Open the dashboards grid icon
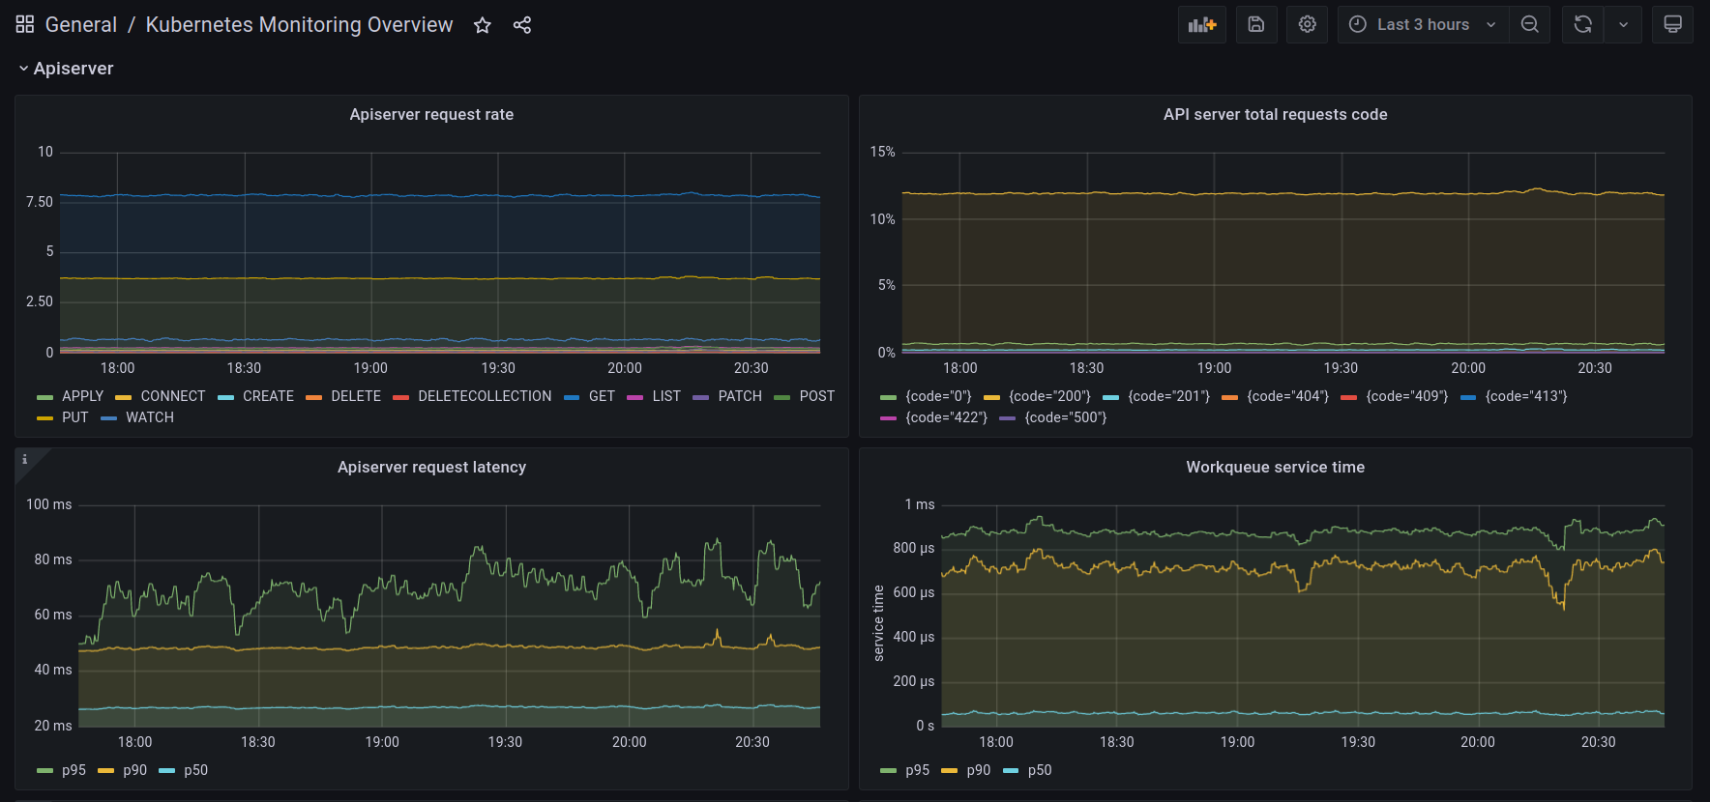This screenshot has width=1710, height=802. 25,25
